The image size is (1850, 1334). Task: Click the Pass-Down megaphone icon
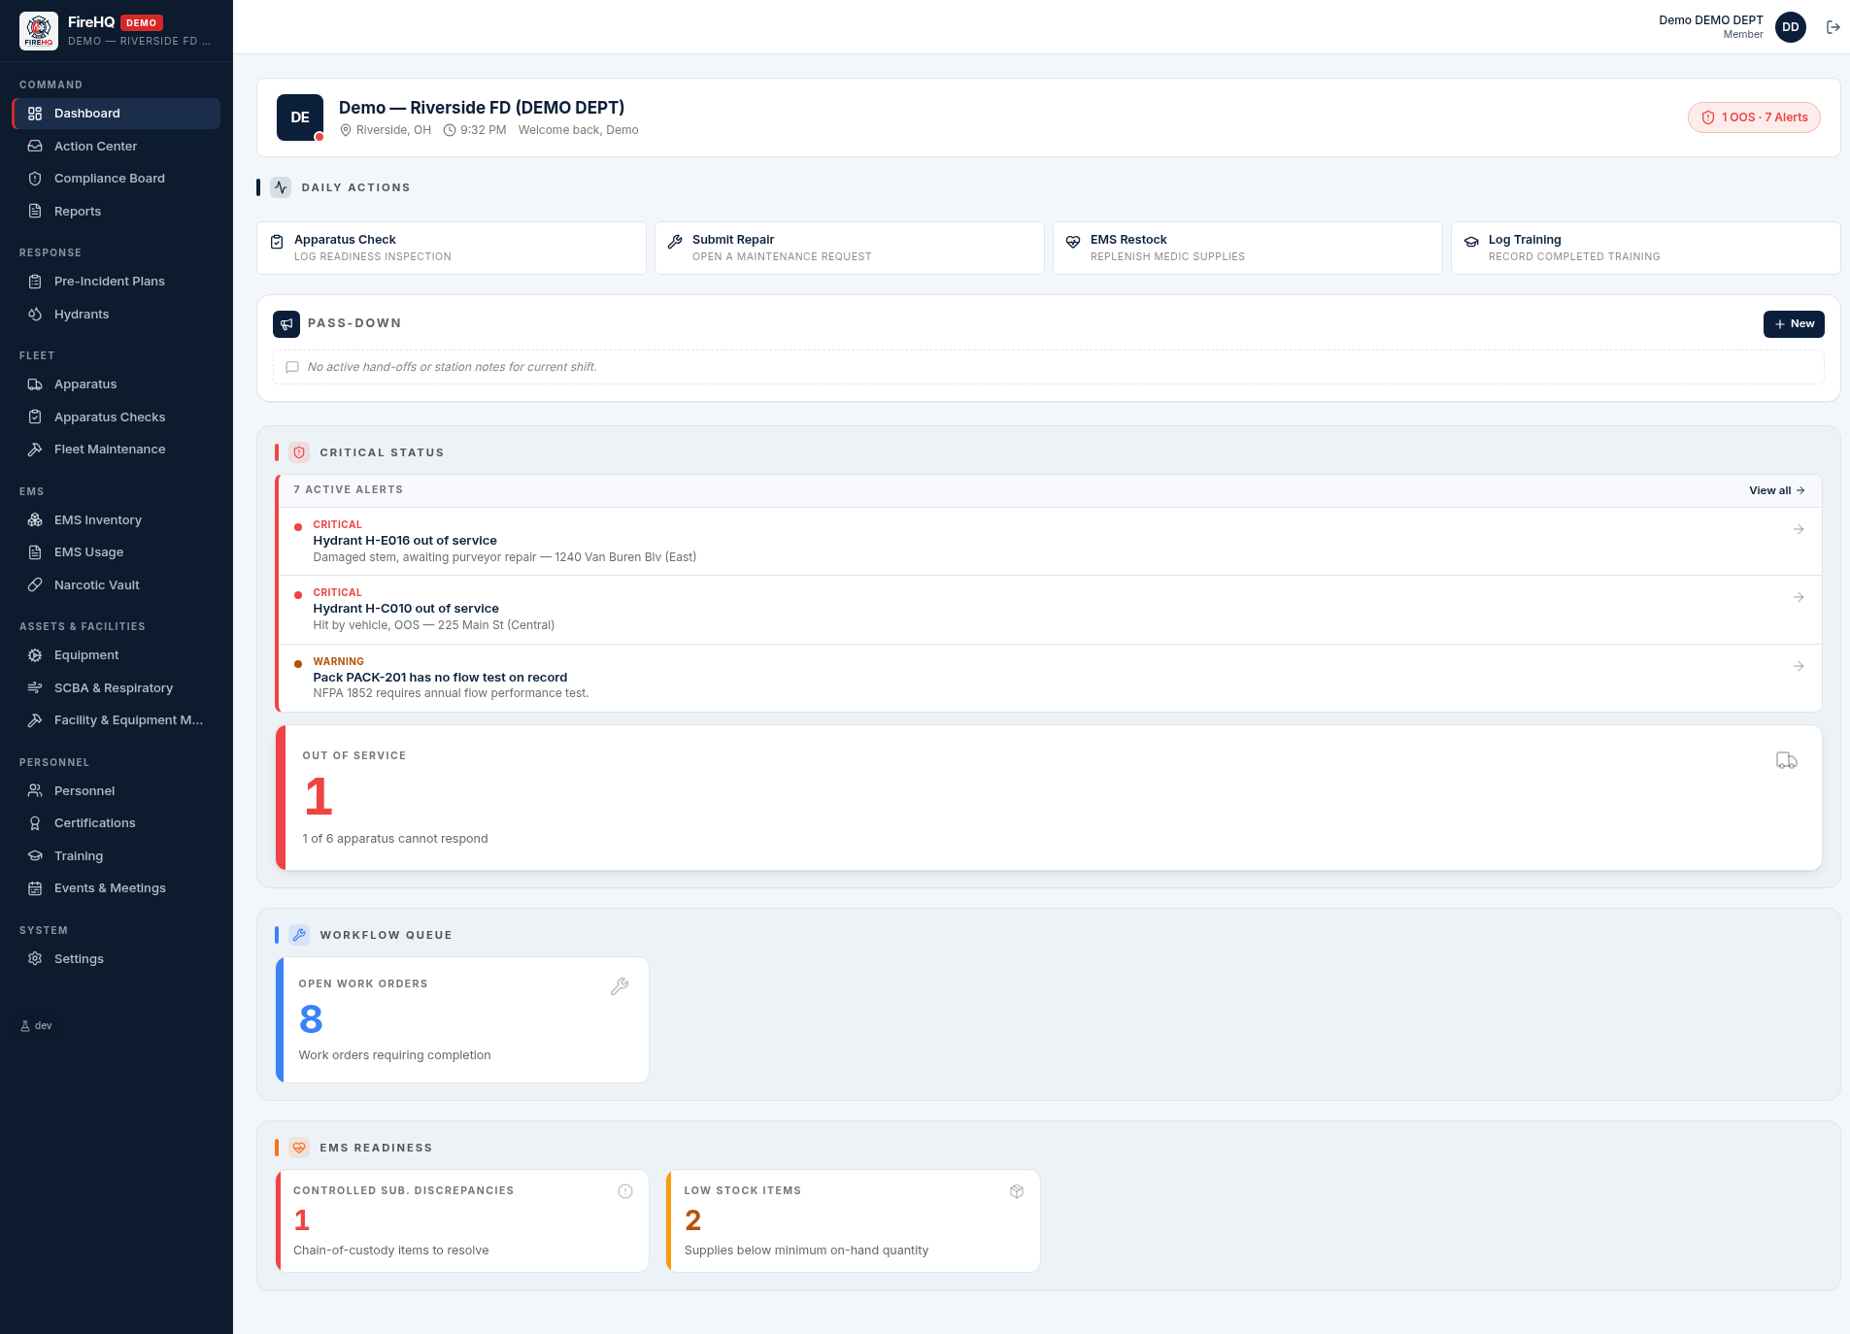click(286, 324)
